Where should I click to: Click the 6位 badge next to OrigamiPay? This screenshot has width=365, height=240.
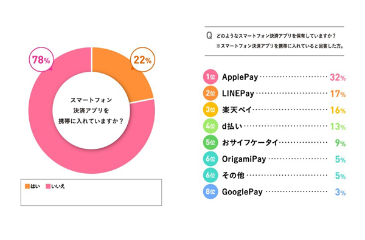(210, 159)
